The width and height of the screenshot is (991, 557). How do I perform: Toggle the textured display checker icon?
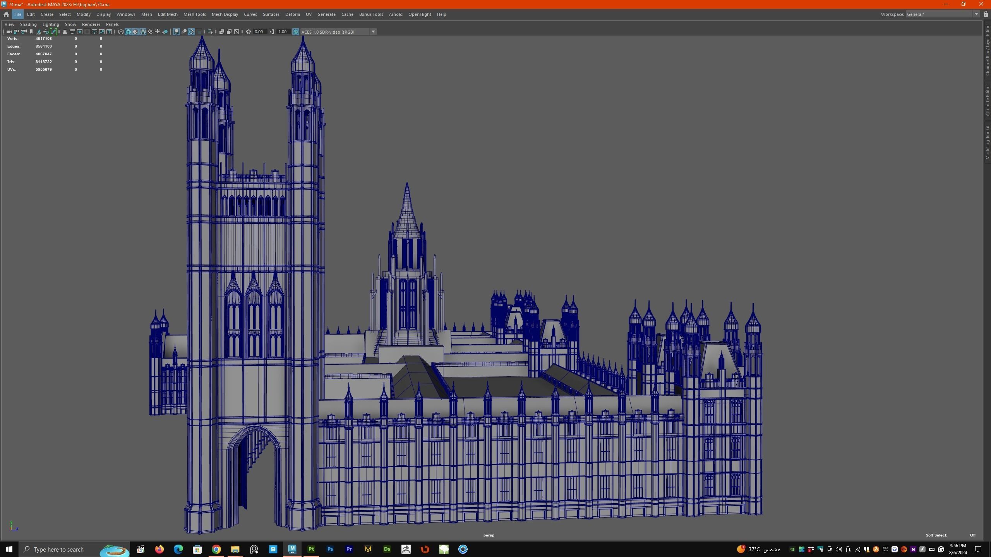point(150,32)
